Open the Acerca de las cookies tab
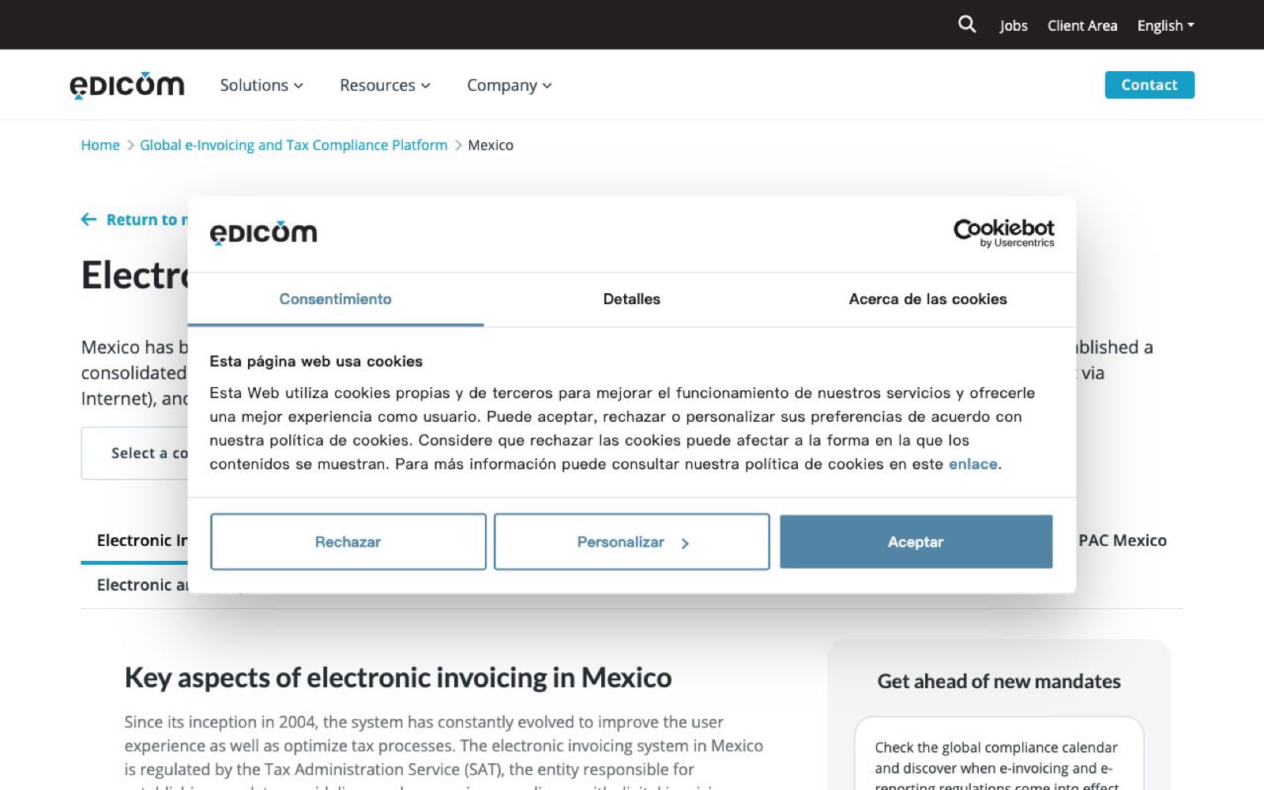 point(927,299)
